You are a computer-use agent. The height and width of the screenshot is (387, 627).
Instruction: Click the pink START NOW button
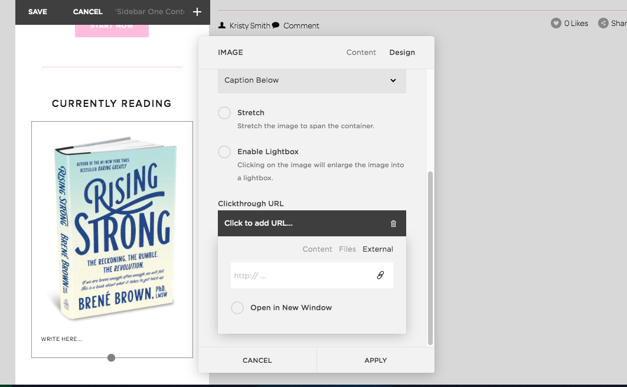(112, 30)
